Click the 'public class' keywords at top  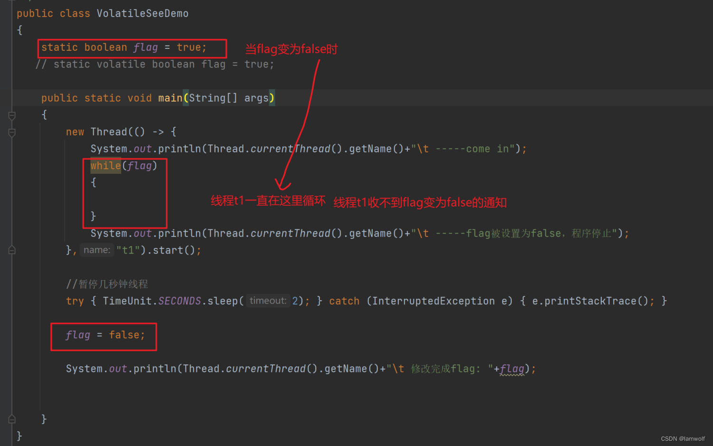(x=53, y=13)
